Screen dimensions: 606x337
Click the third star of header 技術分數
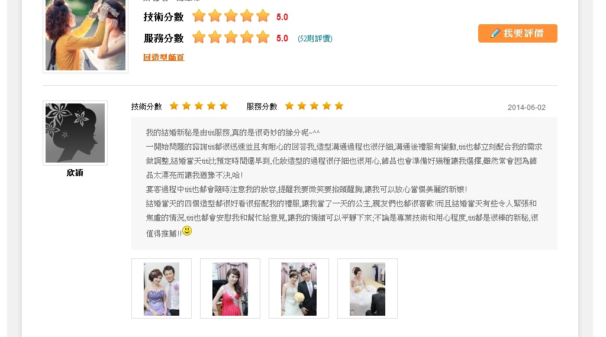click(x=231, y=16)
